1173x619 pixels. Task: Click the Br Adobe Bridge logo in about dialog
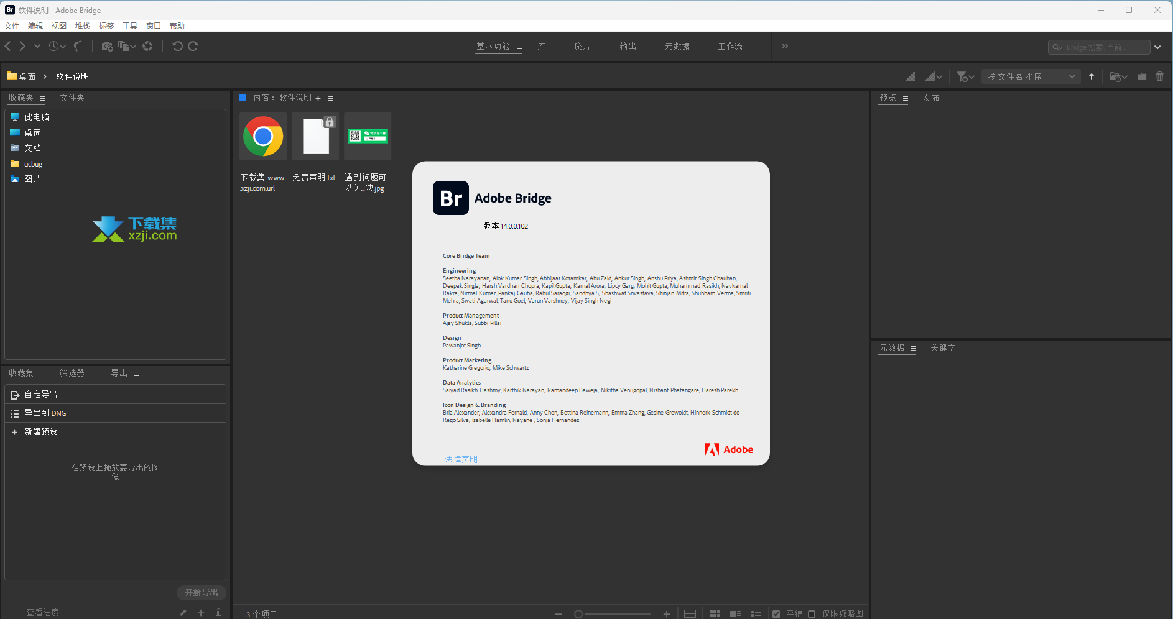click(x=451, y=198)
